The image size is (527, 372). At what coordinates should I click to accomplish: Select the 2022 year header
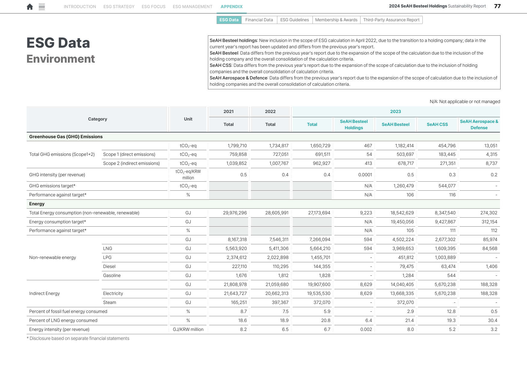270,112
